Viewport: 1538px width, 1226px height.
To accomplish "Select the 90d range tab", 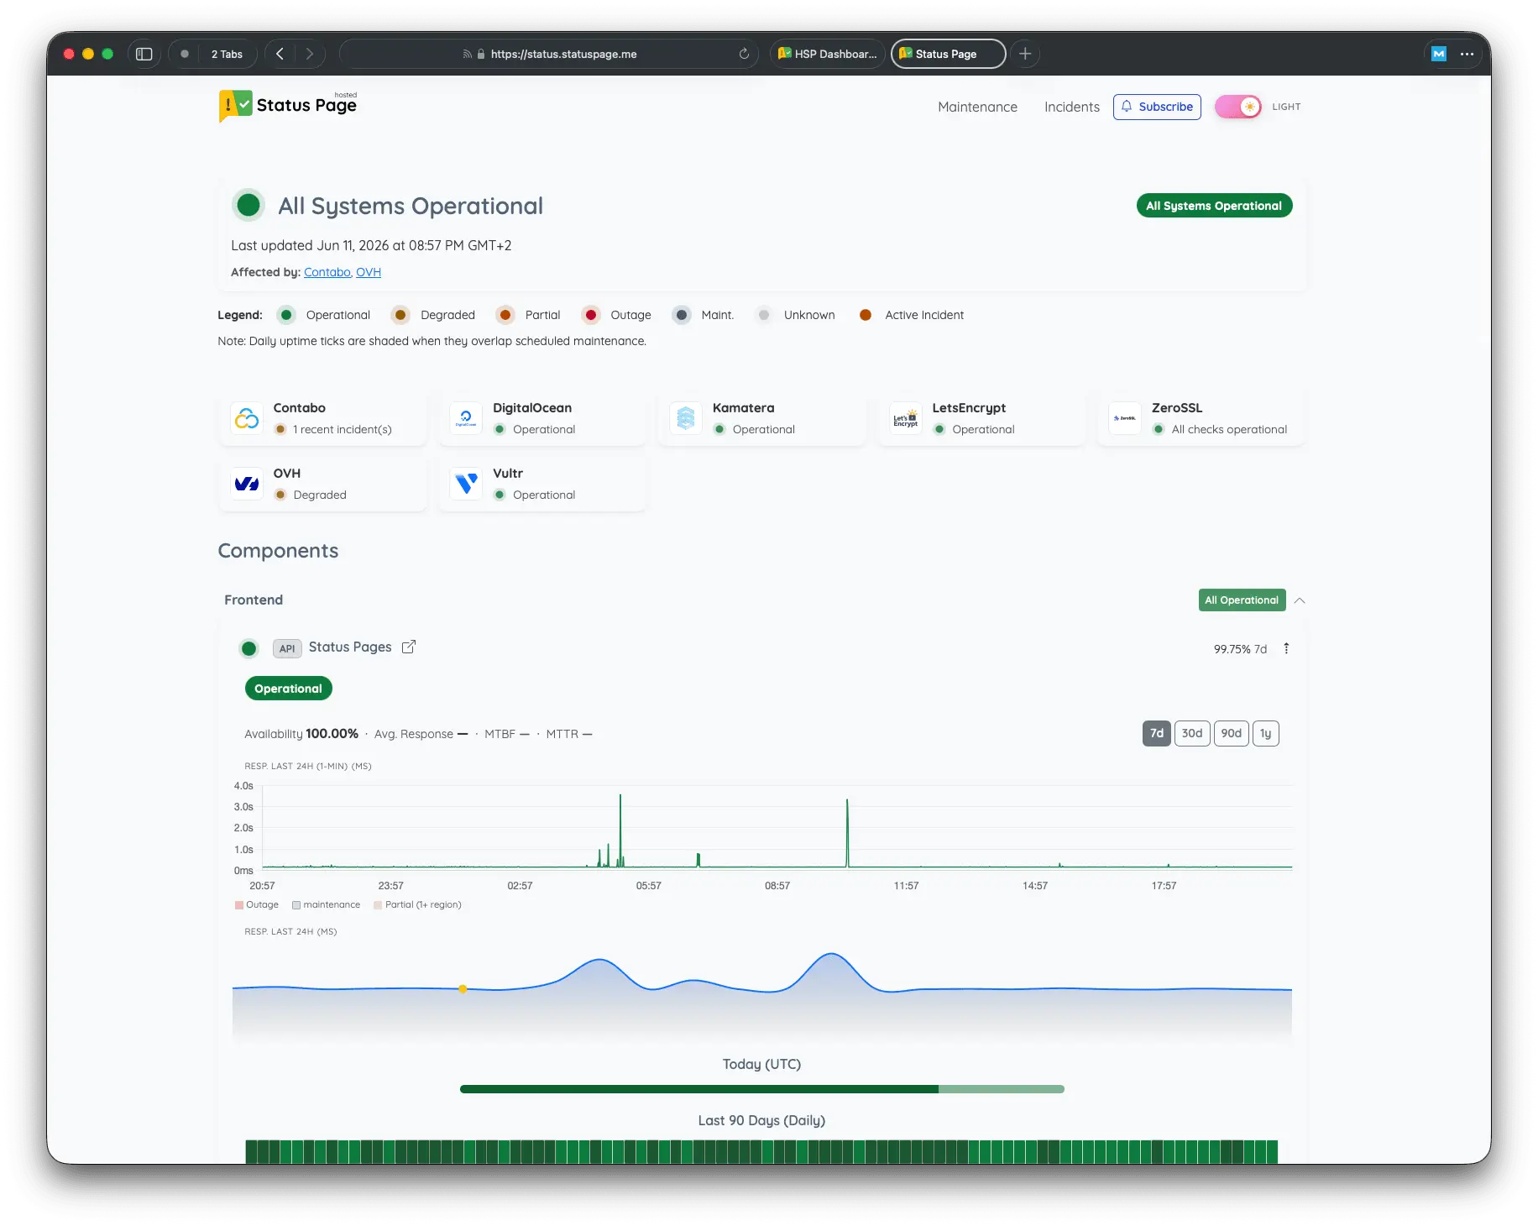I will 1231,733.
